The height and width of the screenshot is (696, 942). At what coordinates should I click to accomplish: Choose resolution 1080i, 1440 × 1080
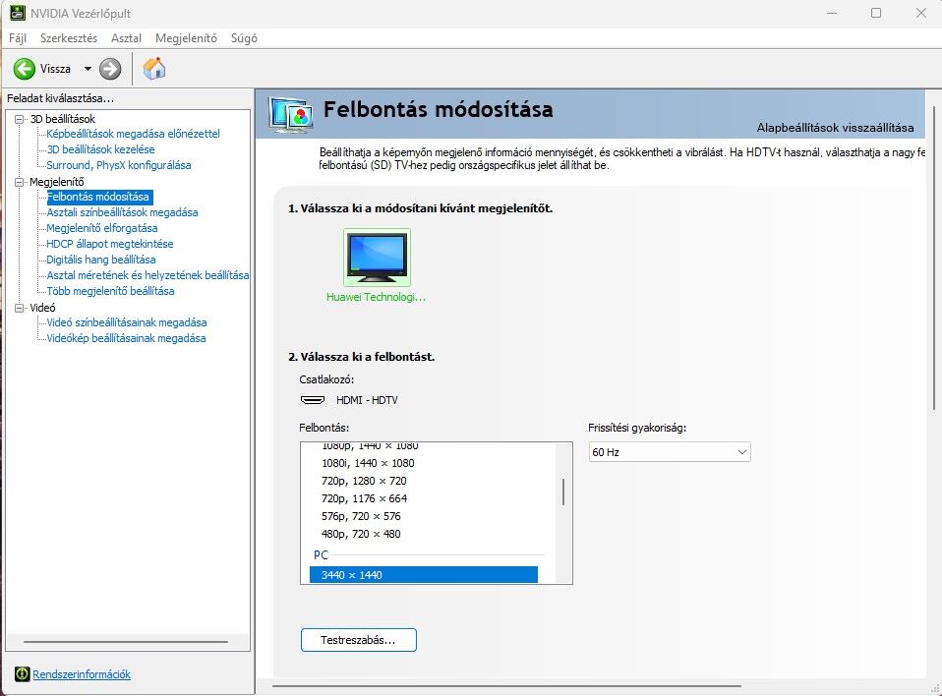click(368, 463)
